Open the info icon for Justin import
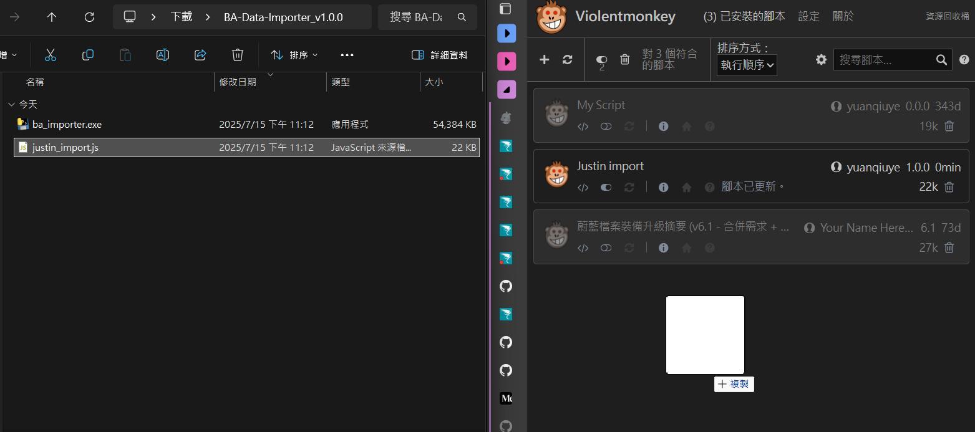The height and width of the screenshot is (432, 975). click(x=663, y=187)
